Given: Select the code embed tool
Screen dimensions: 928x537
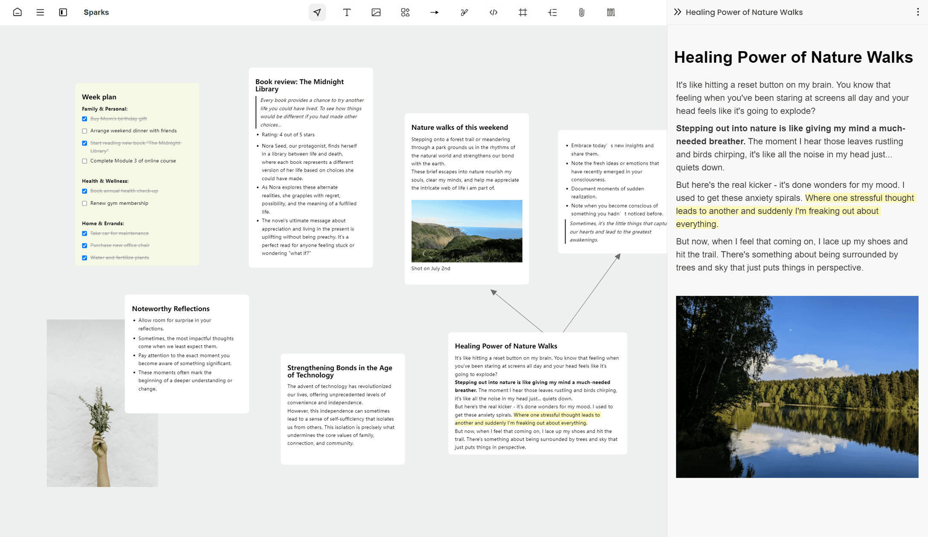Looking at the screenshot, I should [493, 12].
